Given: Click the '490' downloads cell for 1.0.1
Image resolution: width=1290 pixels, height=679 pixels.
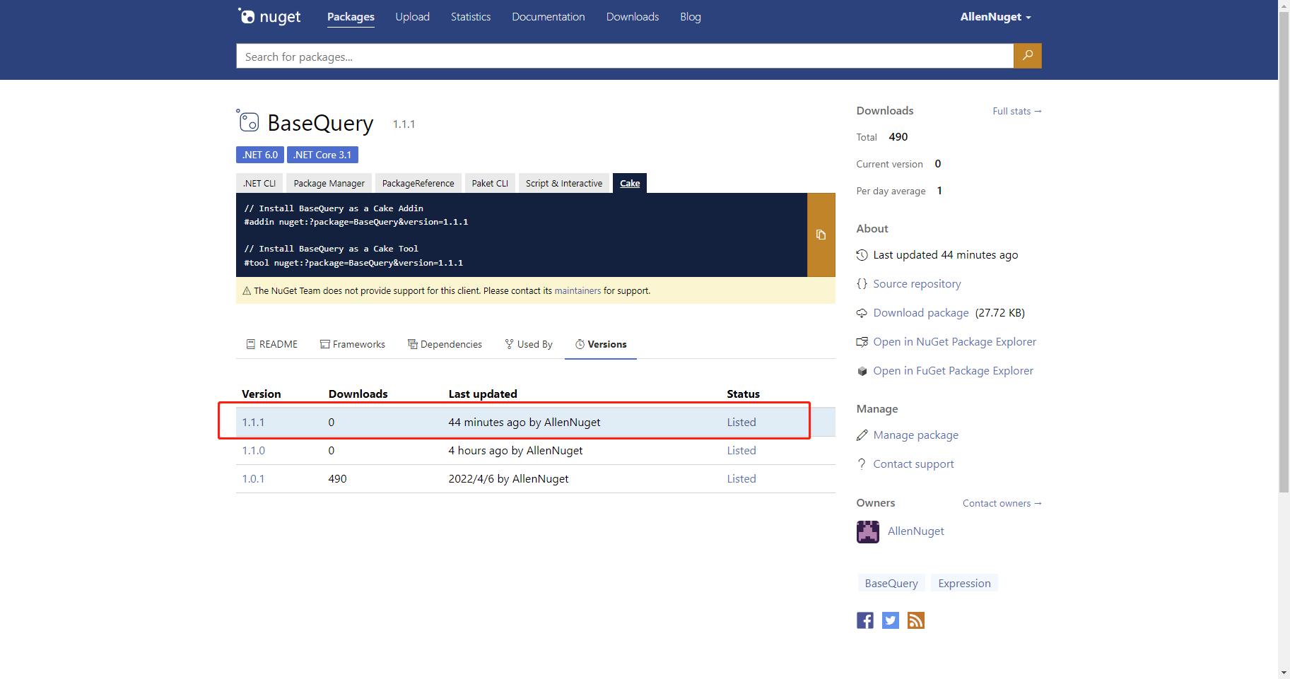Looking at the screenshot, I should pyautogui.click(x=337, y=479).
